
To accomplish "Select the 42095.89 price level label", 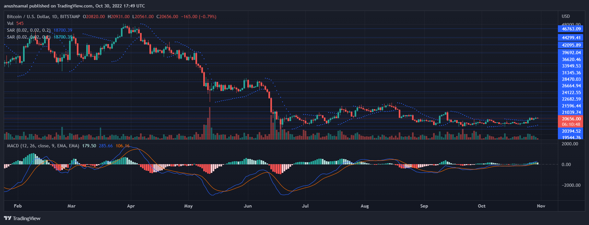I will point(571,45).
